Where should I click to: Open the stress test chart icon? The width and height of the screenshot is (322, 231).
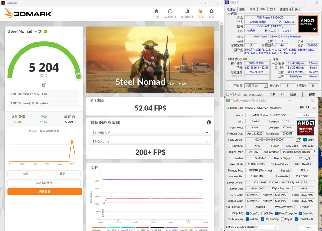187,11
